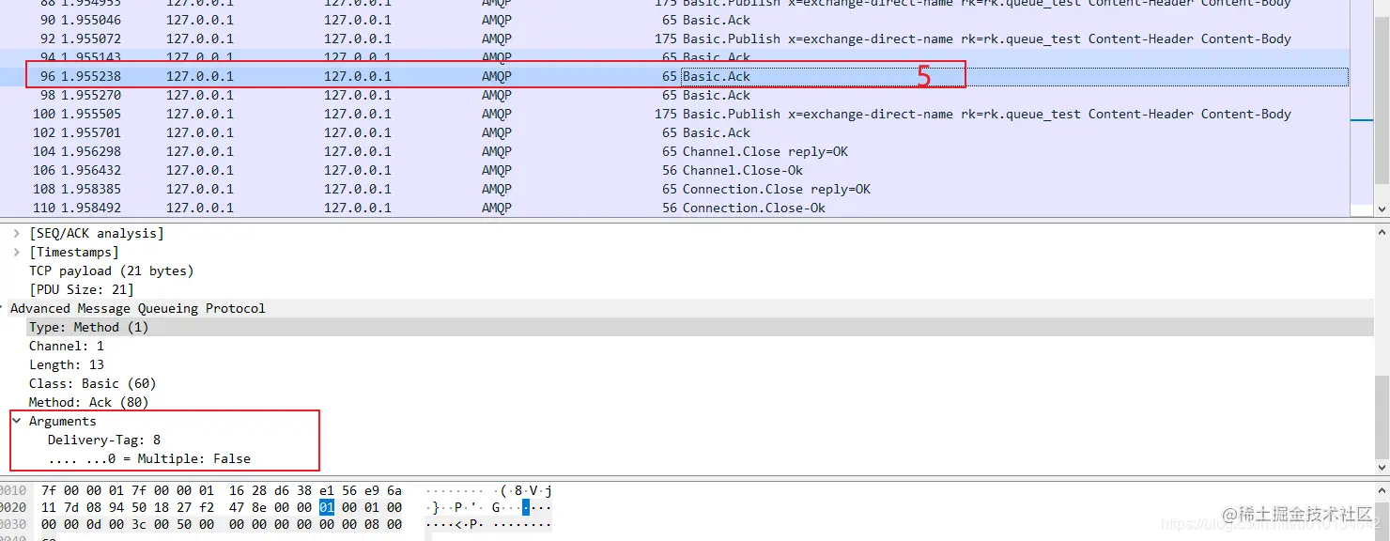
Task: Click packet list scrollbar down arrow
Action: [1382, 209]
